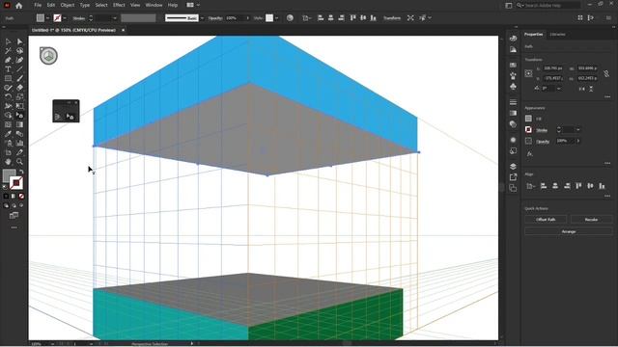The height and width of the screenshot is (347, 618).
Task: Open stroke color dropdown in control bar
Action: pos(65,18)
